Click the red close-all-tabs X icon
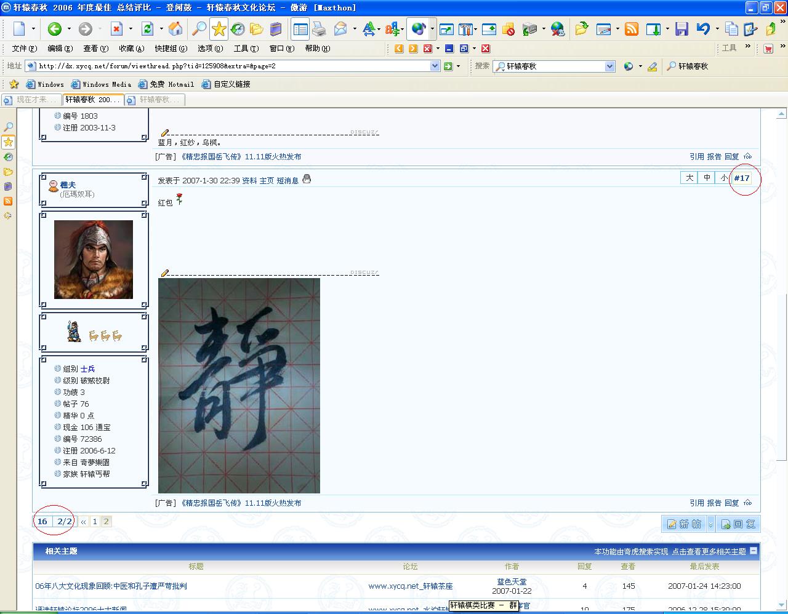The width and height of the screenshot is (788, 614). point(486,49)
